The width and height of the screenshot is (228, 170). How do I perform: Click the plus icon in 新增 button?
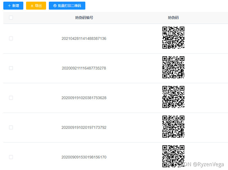[9, 6]
